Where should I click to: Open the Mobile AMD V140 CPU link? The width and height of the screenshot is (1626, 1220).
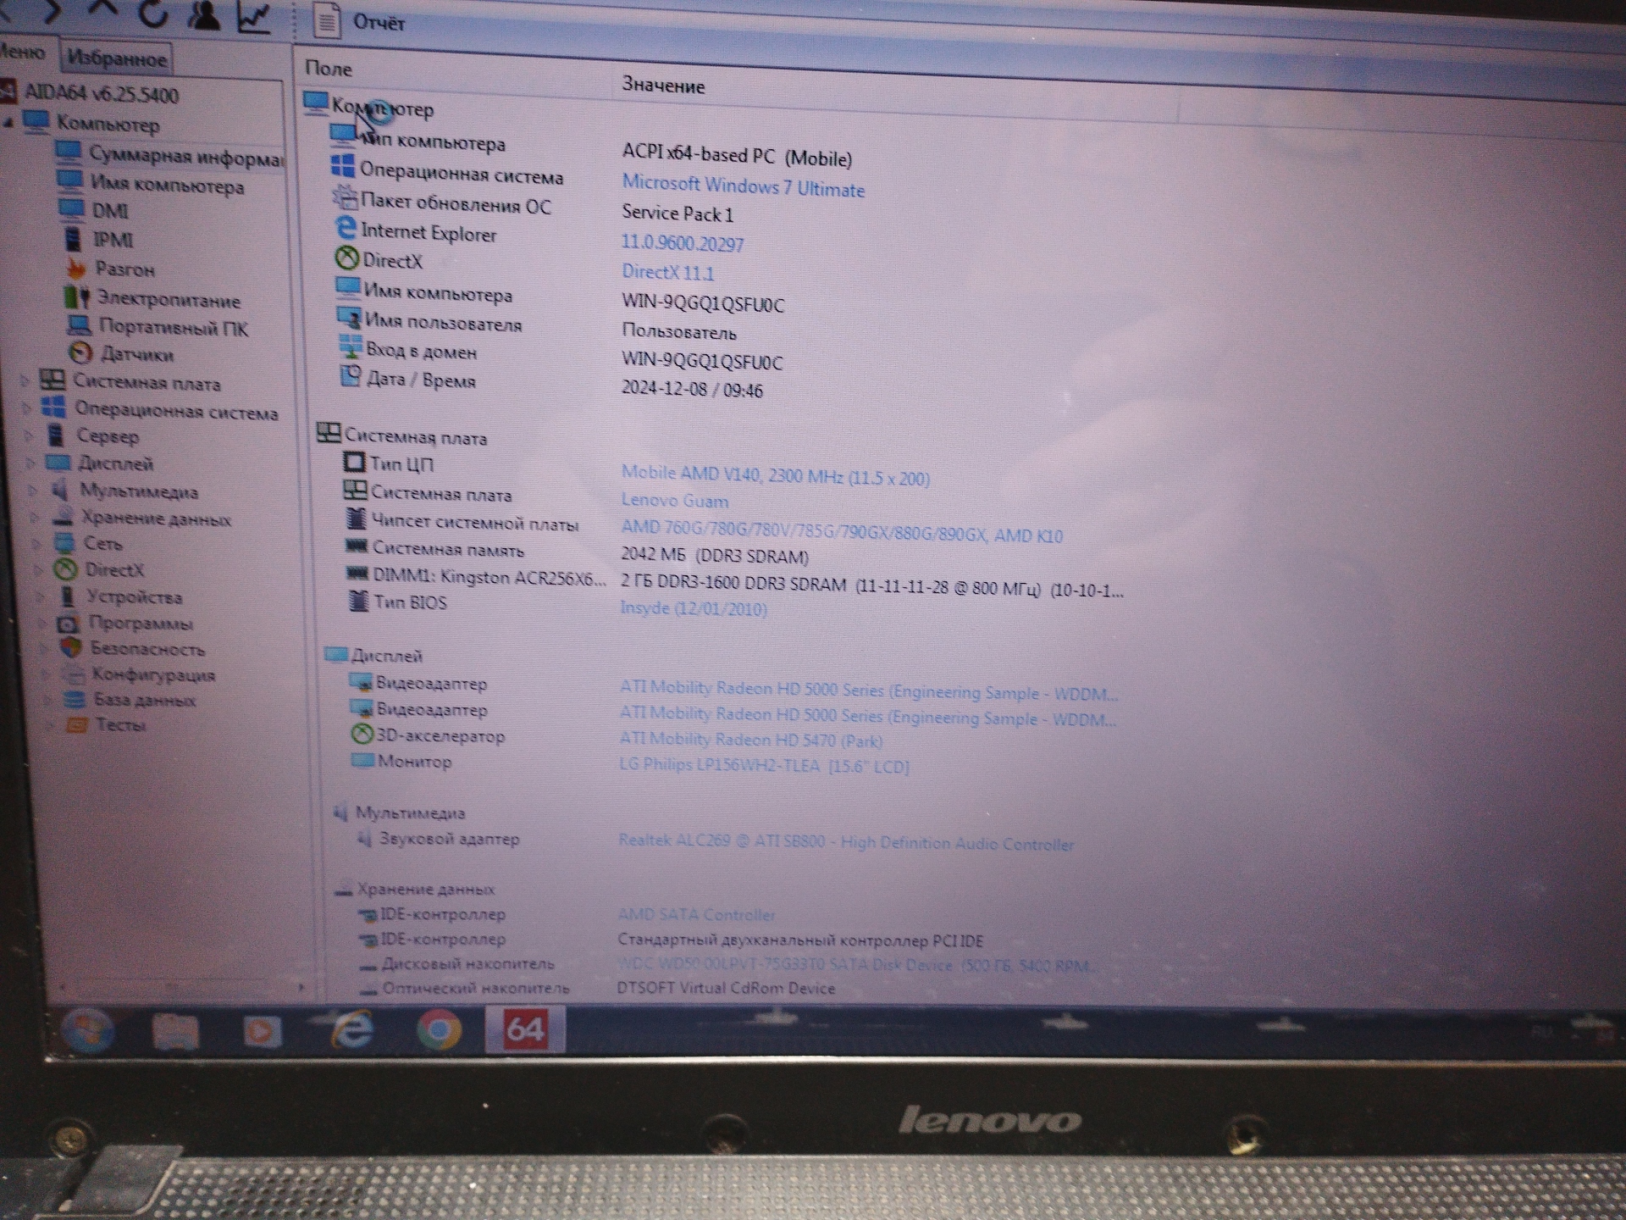click(x=775, y=475)
